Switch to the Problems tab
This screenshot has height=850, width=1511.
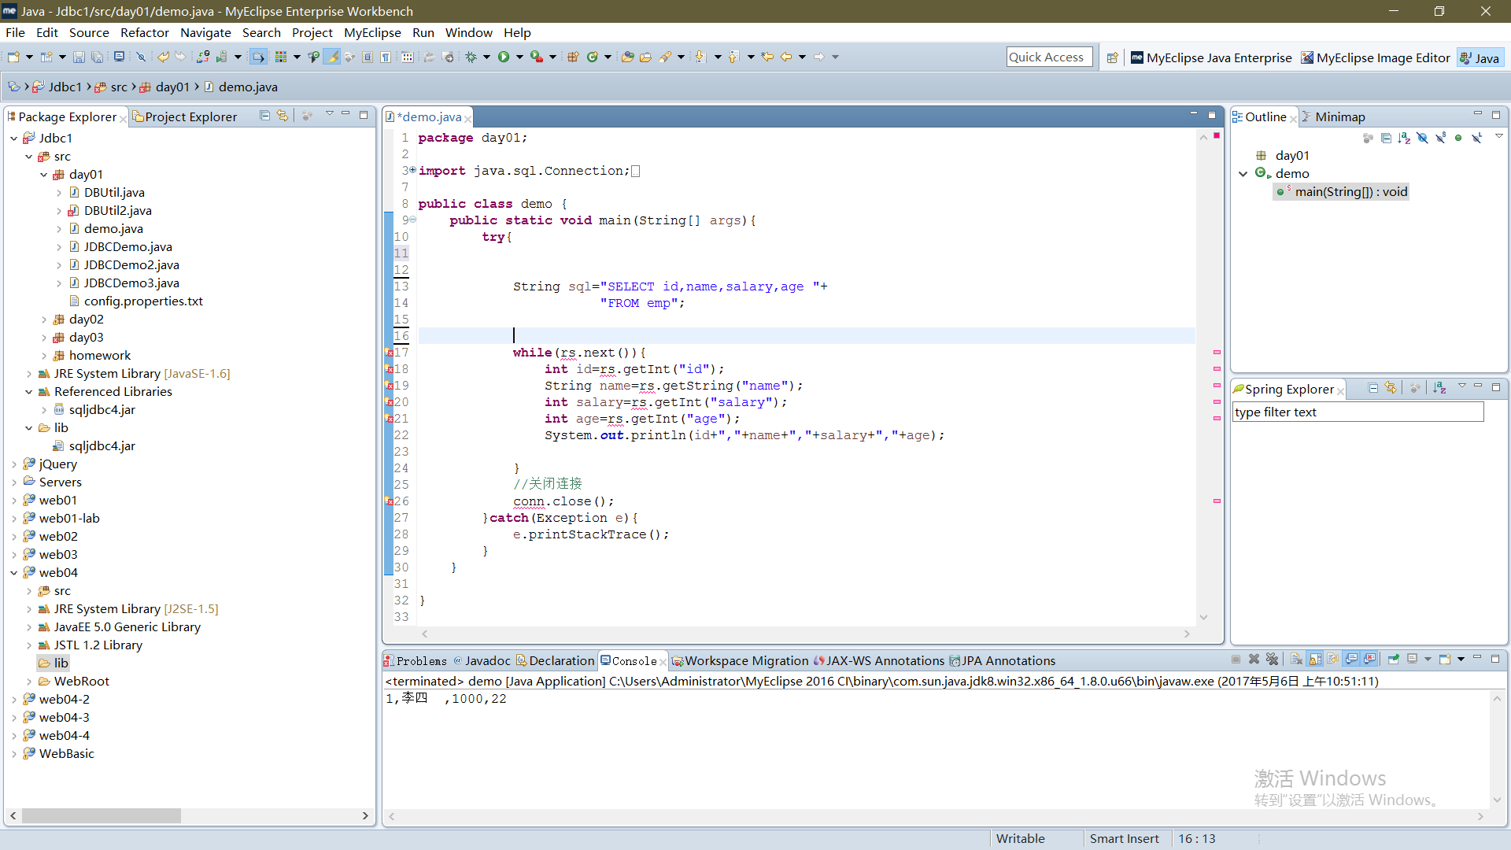pyautogui.click(x=416, y=661)
